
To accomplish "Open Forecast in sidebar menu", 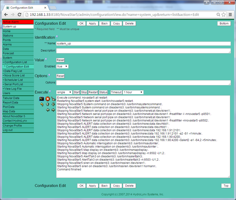I will (18, 53).
